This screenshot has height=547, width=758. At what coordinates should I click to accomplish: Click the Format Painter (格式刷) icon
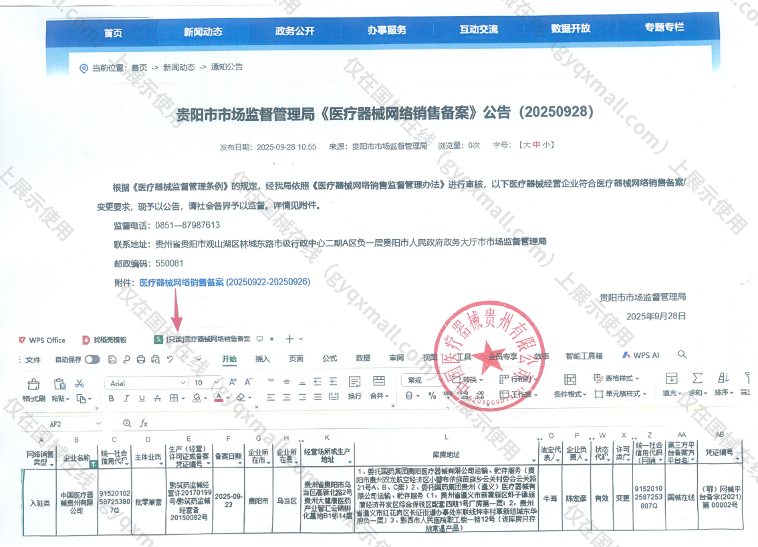coord(33,385)
